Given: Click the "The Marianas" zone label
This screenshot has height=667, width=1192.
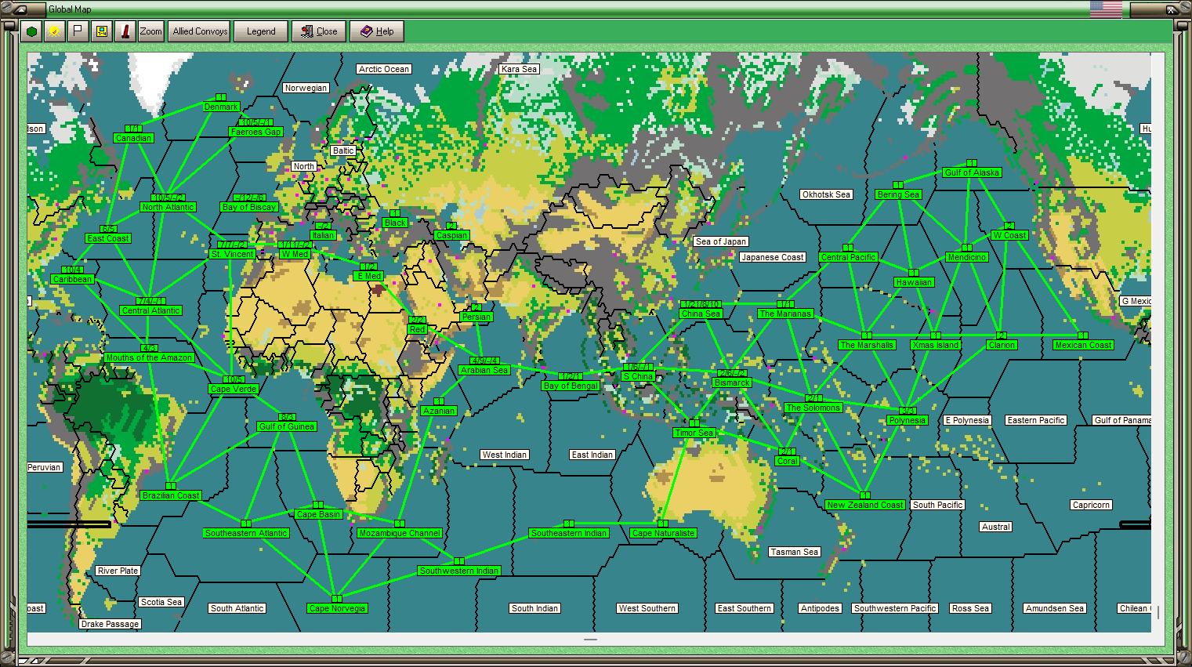Looking at the screenshot, I should (x=785, y=314).
